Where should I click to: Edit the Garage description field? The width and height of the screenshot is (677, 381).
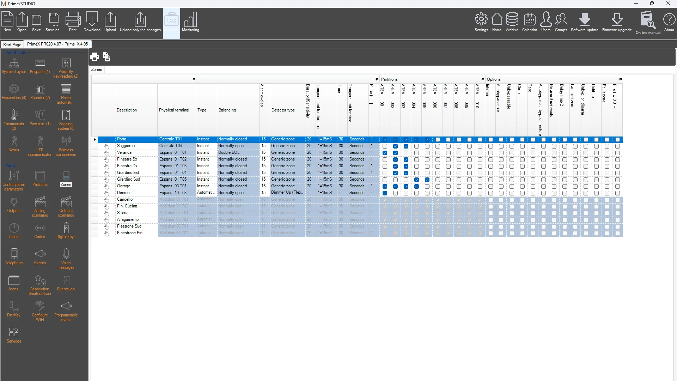click(x=136, y=186)
